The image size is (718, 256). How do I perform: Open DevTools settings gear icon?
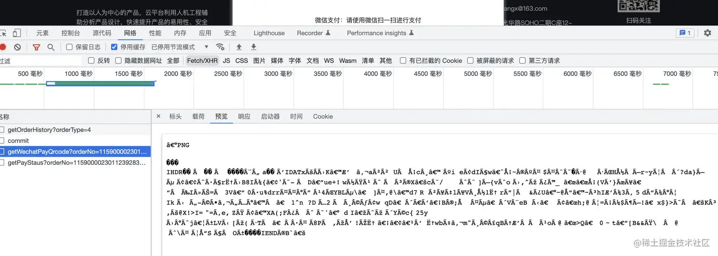[x=708, y=33]
